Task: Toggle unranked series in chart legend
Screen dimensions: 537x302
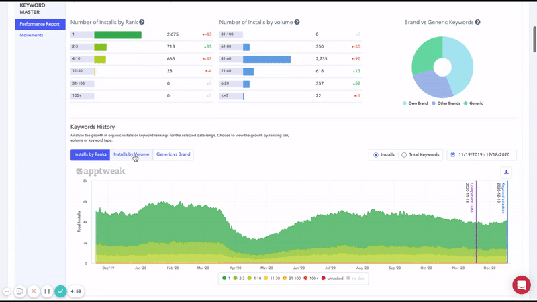Action: point(332,279)
